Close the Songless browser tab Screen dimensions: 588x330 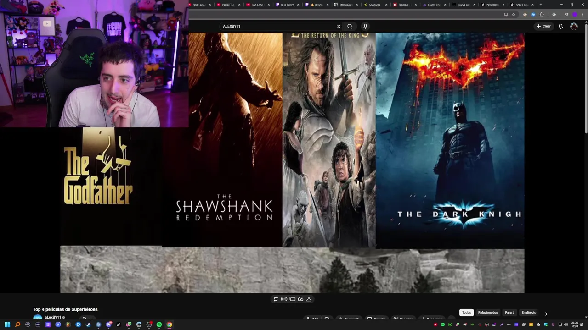[x=386, y=5]
